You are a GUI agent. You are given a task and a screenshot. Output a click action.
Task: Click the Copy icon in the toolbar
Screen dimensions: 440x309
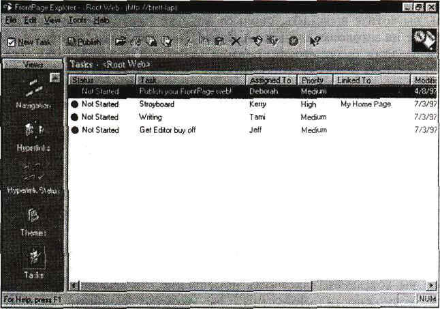click(204, 42)
